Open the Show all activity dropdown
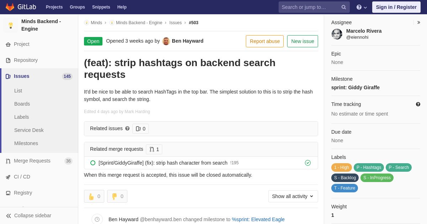Image resolution: width=427 pixels, height=224 pixels. (293, 196)
